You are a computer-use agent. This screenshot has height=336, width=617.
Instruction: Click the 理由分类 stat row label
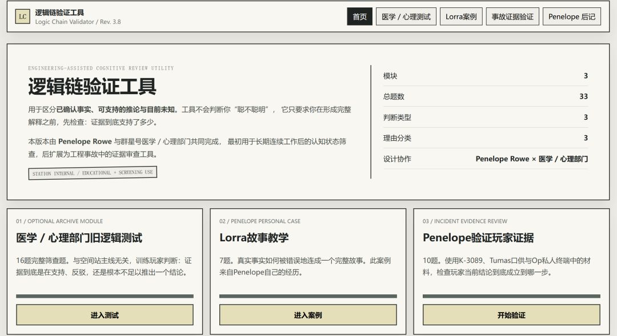(x=398, y=138)
